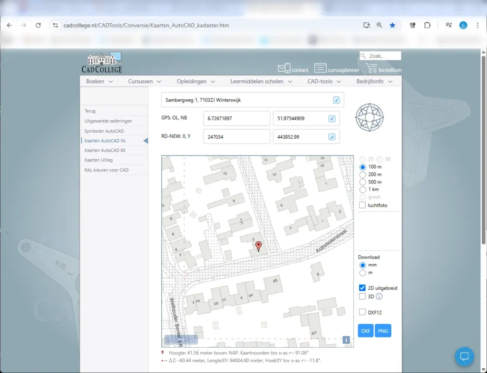Open the bestelbon shopping cart icon
Viewport: 487px width, 373px height.
tap(371, 67)
